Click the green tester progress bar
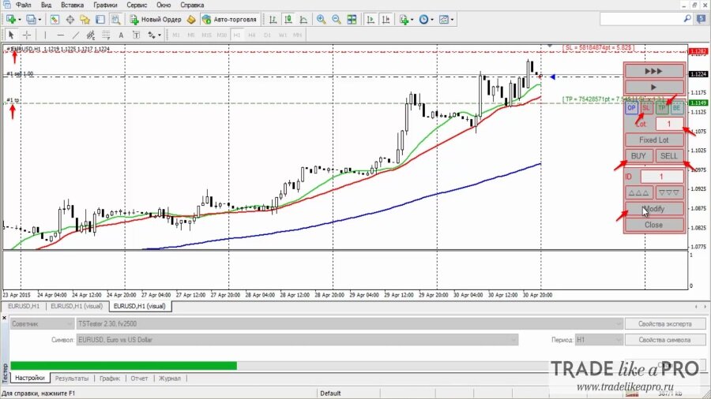 point(123,366)
